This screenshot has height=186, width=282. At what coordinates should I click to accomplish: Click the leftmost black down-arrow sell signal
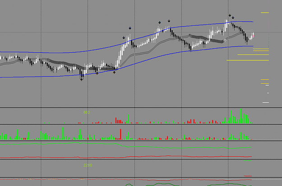pos(124,38)
